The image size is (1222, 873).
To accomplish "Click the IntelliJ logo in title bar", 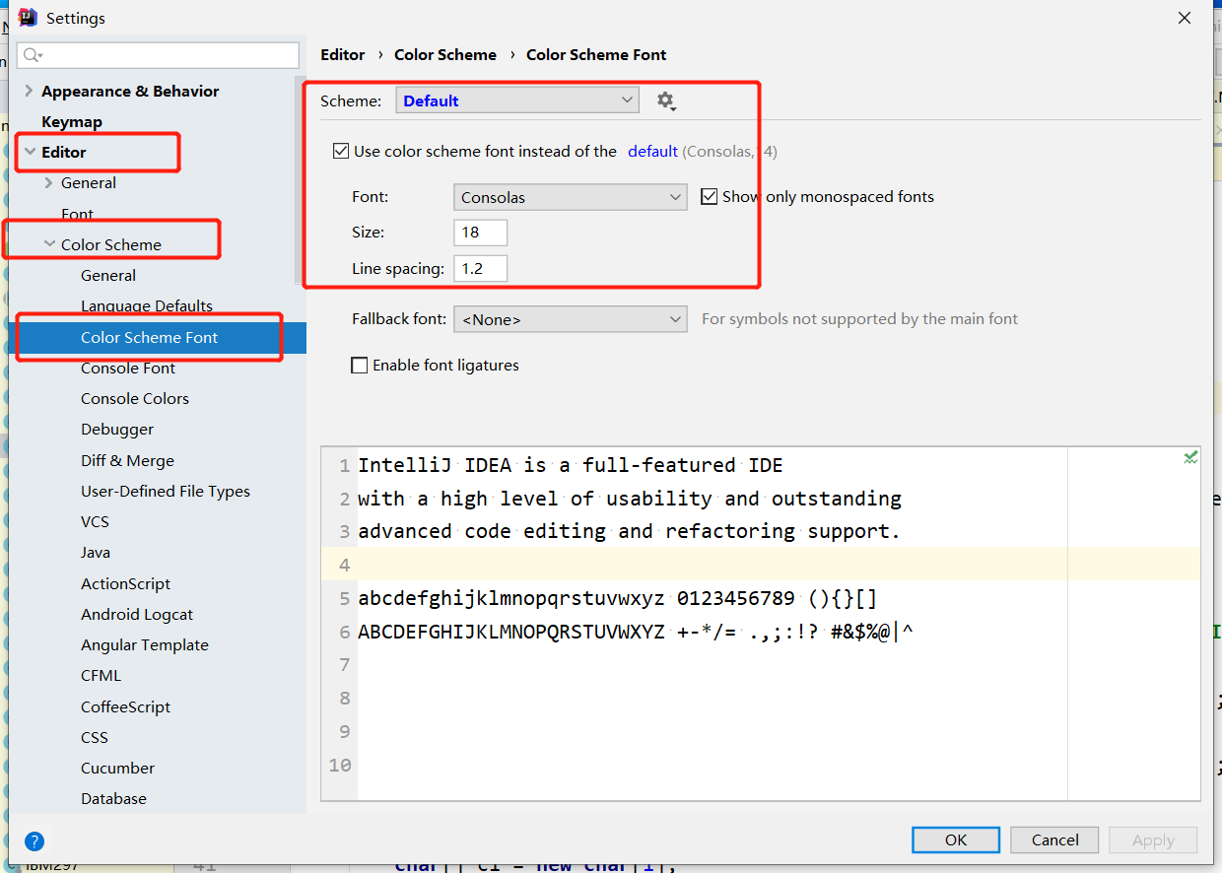I will (28, 17).
